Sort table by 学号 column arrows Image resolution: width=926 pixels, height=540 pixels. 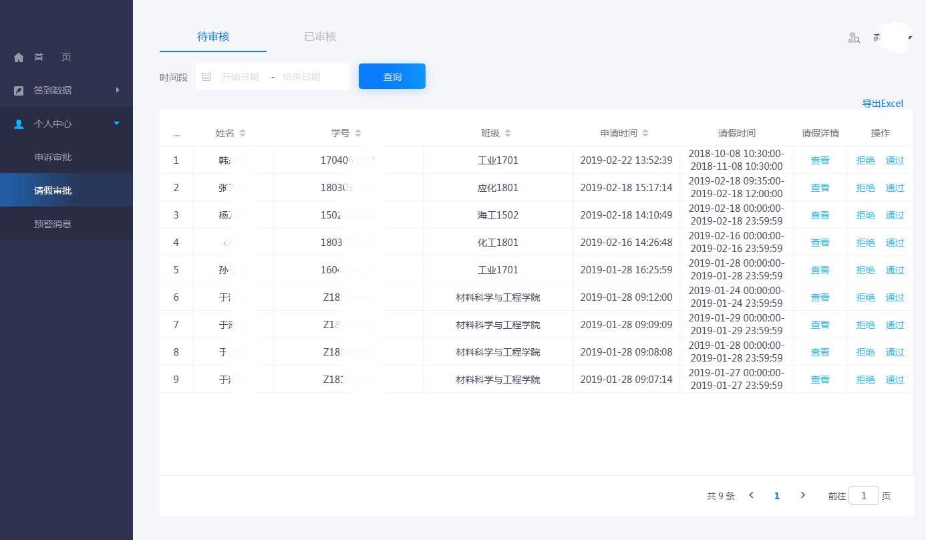click(x=358, y=134)
